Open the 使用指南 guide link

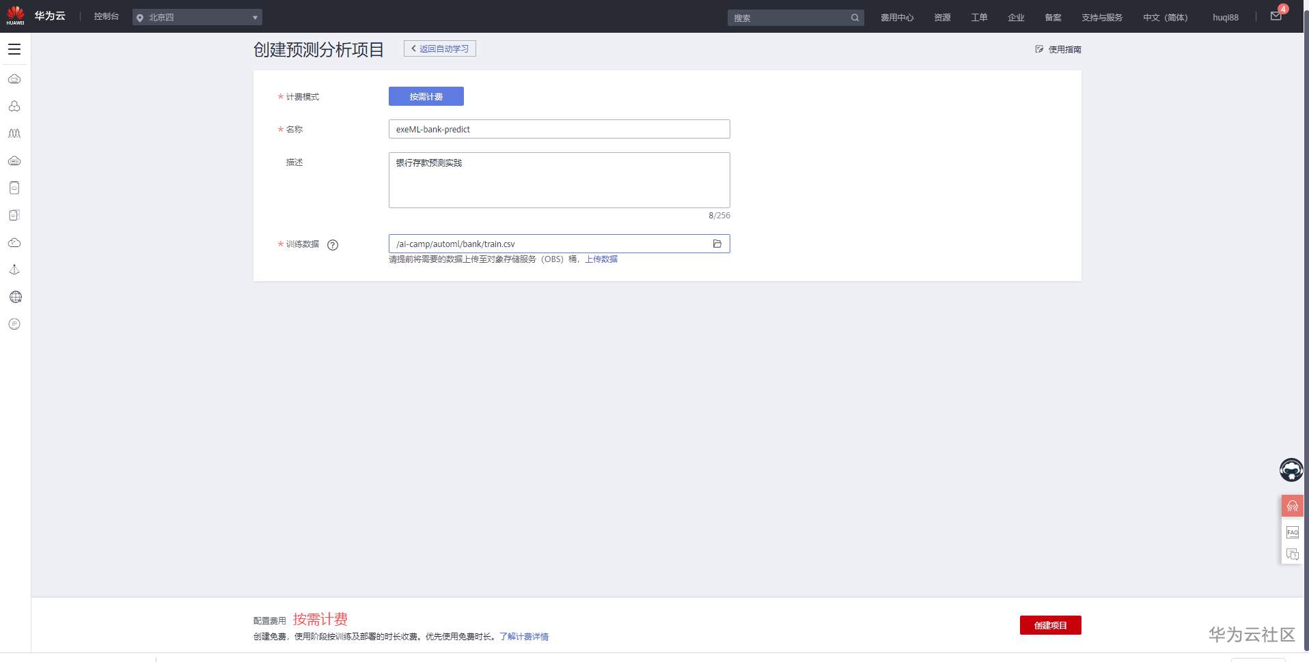[1058, 49]
